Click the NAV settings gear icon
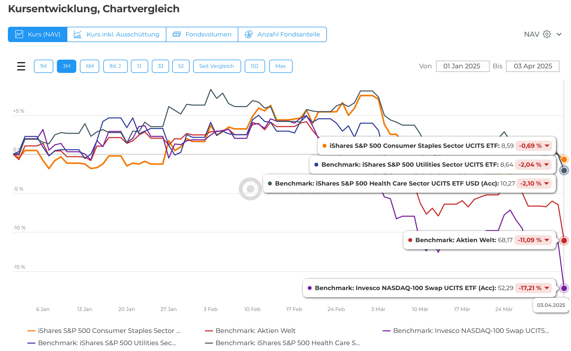Viewport: 571px width, 351px height. click(547, 34)
